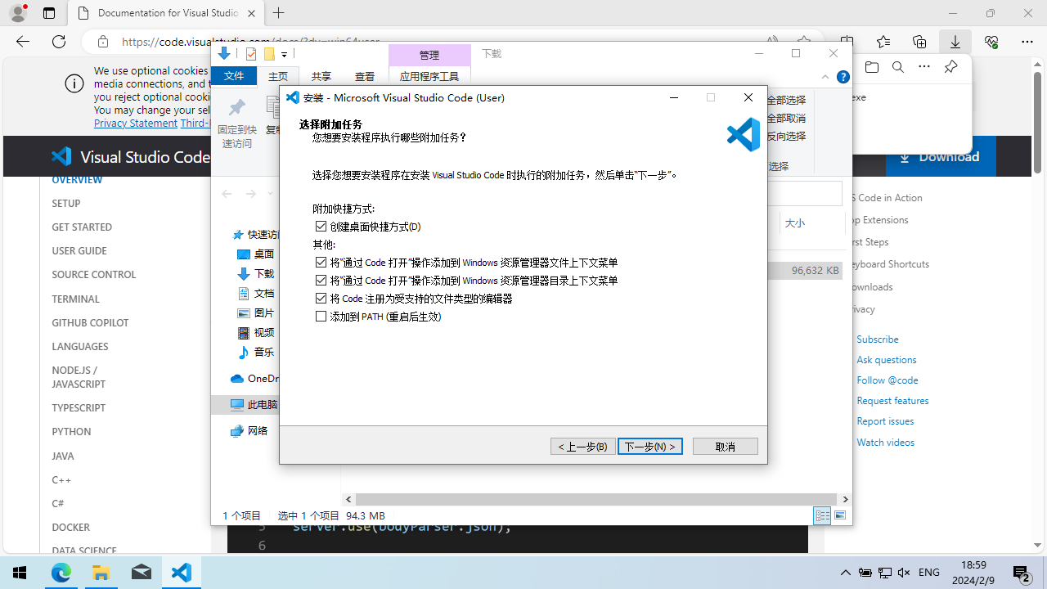This screenshot has width=1047, height=589.
Task: Click Edge Downloads toolbar icon
Action: 955,42
